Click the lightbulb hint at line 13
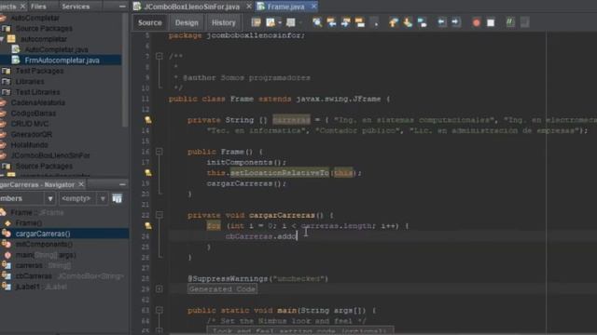This screenshot has height=335, width=597. [x=147, y=120]
